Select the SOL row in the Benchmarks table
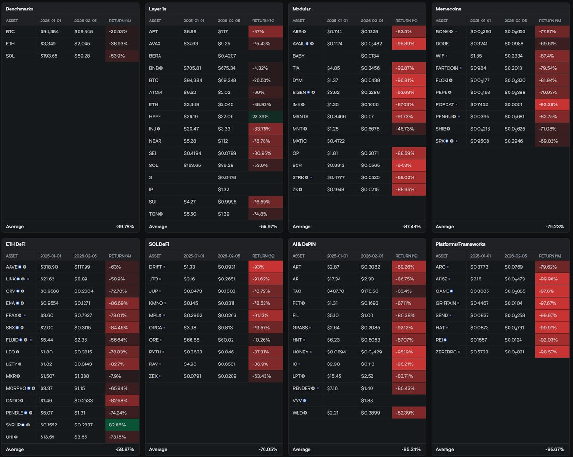Image resolution: width=573 pixels, height=457 pixels. pos(71,56)
